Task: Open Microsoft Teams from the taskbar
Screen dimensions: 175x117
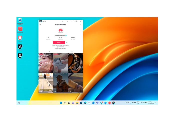Action: [x=97, y=103]
